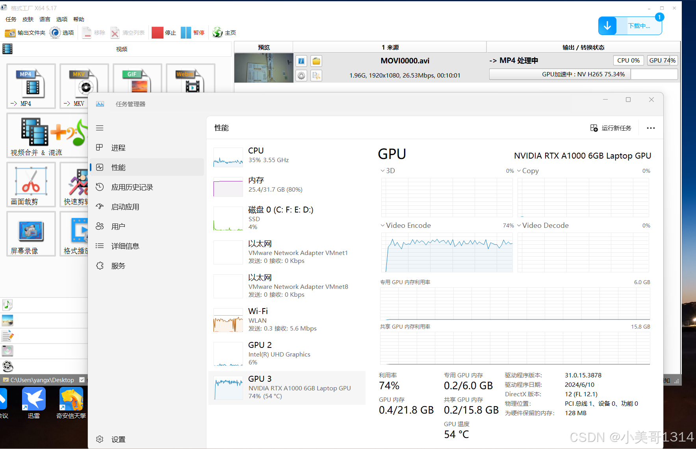The width and height of the screenshot is (696, 449).
Task: Go to Format Factory home page icon
Action: [224, 33]
